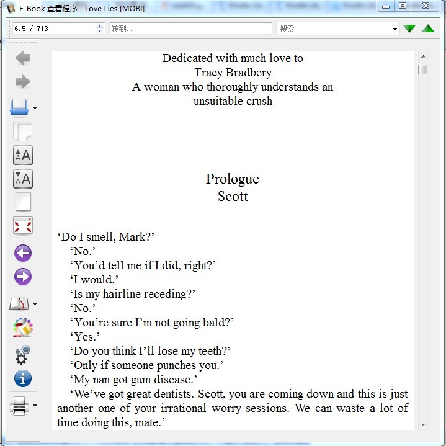The image size is (446, 446).
Task: Click the vertical scrollbar thumb
Action: click(422, 69)
